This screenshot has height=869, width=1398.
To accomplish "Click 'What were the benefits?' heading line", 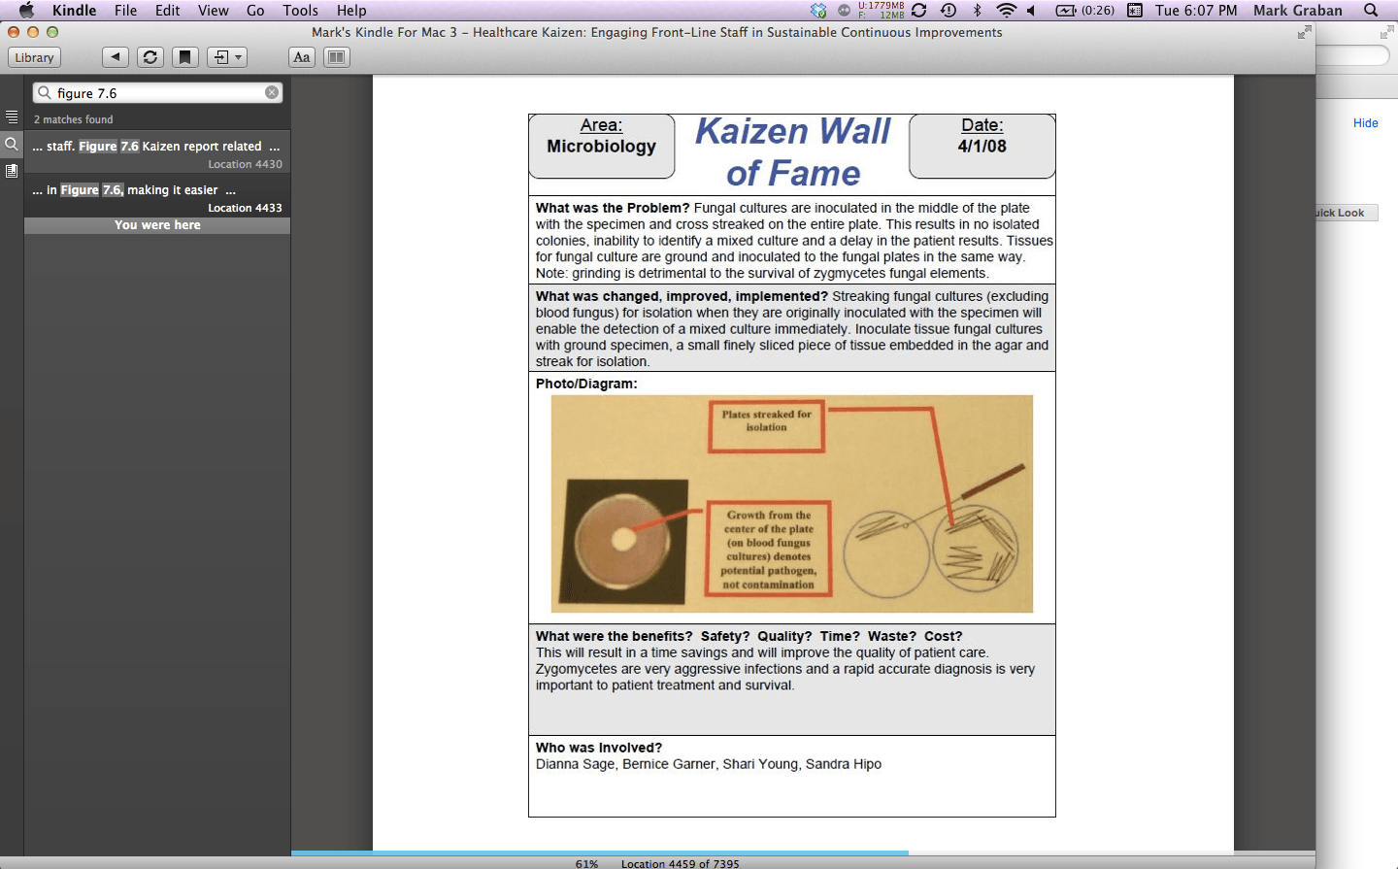I will click(x=749, y=636).
